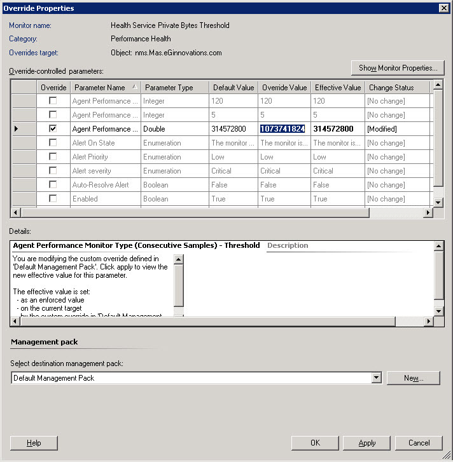Uncheck Override on the Double parameter row
Screen dimensions: 453x462
53,128
